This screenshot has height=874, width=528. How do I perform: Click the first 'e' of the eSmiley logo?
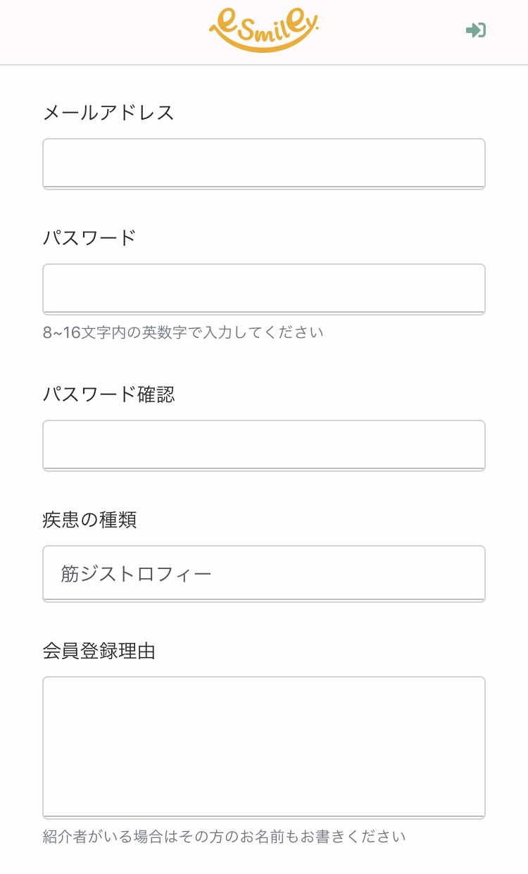click(222, 23)
